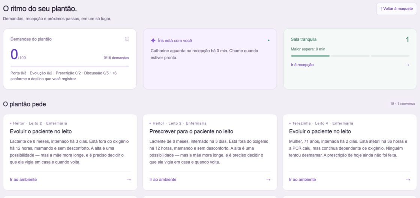Click the green status dot in Íris card

click(268, 40)
